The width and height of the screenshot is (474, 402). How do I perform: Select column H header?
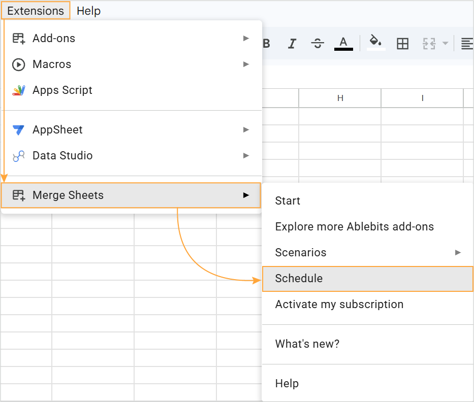click(340, 98)
